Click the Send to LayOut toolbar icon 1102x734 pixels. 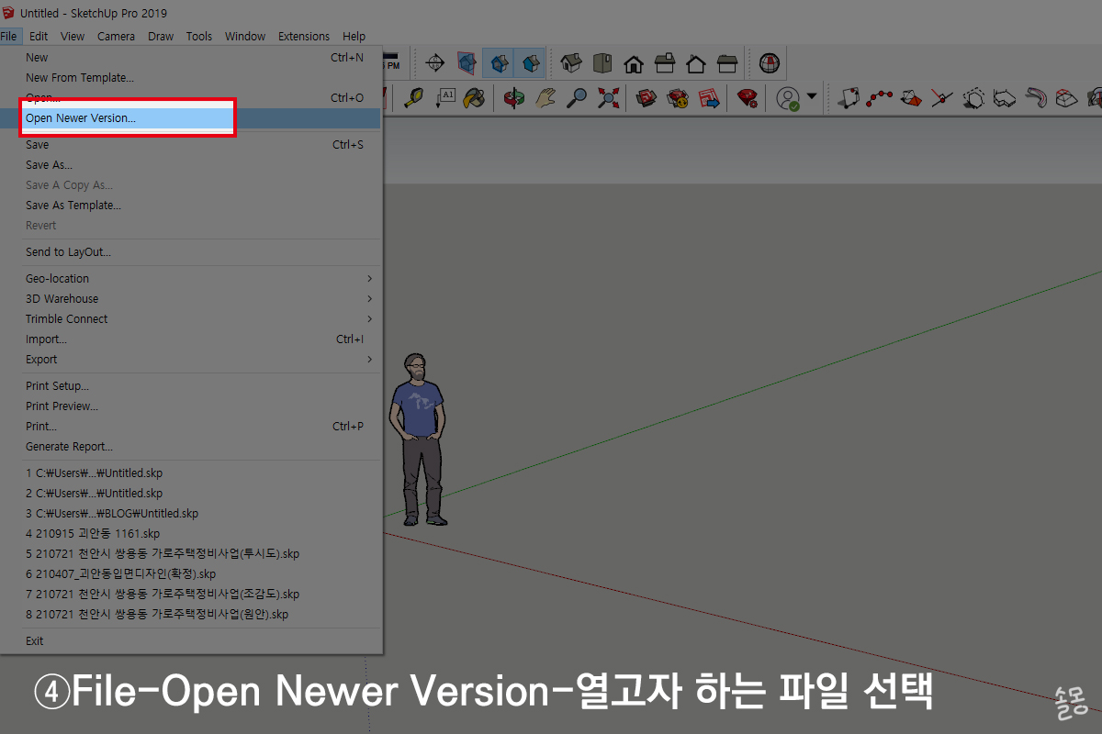[x=709, y=97]
